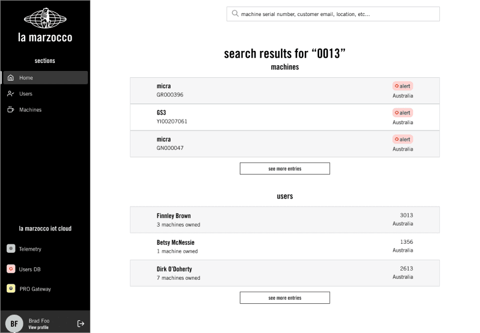Click '1 machine owned' text
Image resolution: width=480 pixels, height=333 pixels.
(177, 251)
